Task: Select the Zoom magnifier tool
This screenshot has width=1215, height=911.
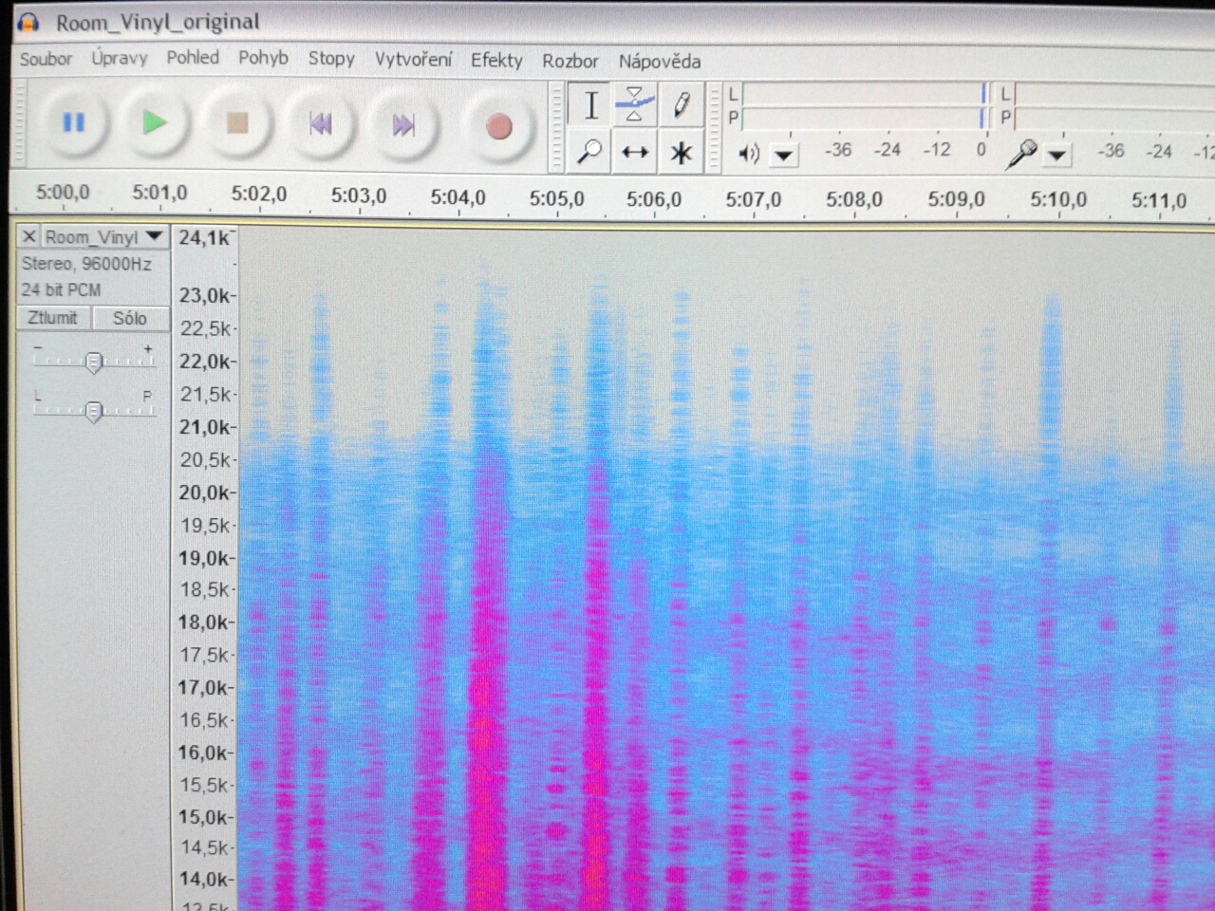Action: pos(589,152)
